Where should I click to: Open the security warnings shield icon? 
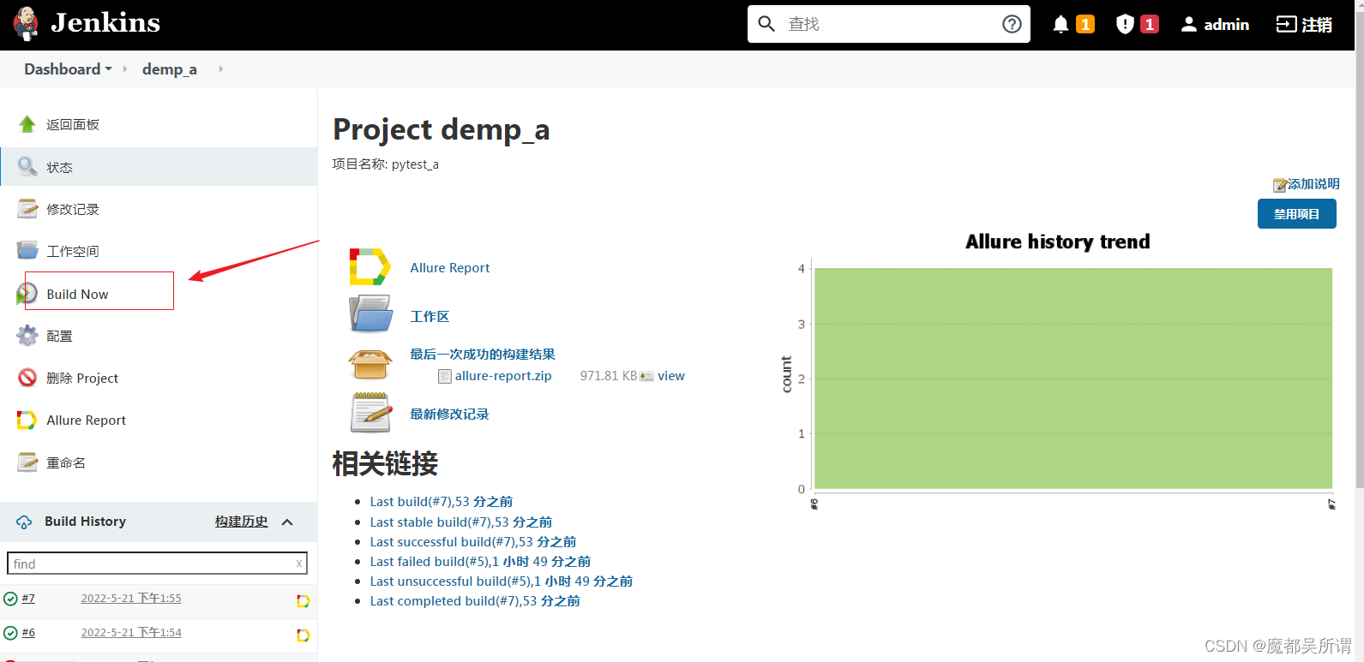[x=1125, y=24]
